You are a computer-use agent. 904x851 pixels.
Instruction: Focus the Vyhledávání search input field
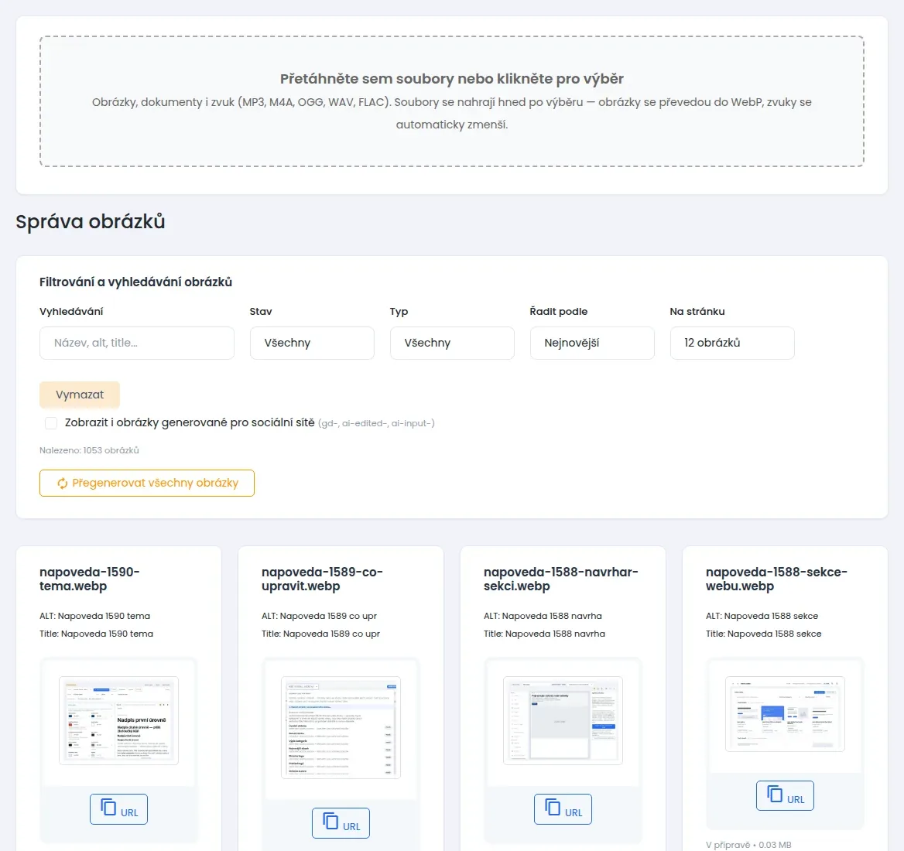(x=137, y=343)
